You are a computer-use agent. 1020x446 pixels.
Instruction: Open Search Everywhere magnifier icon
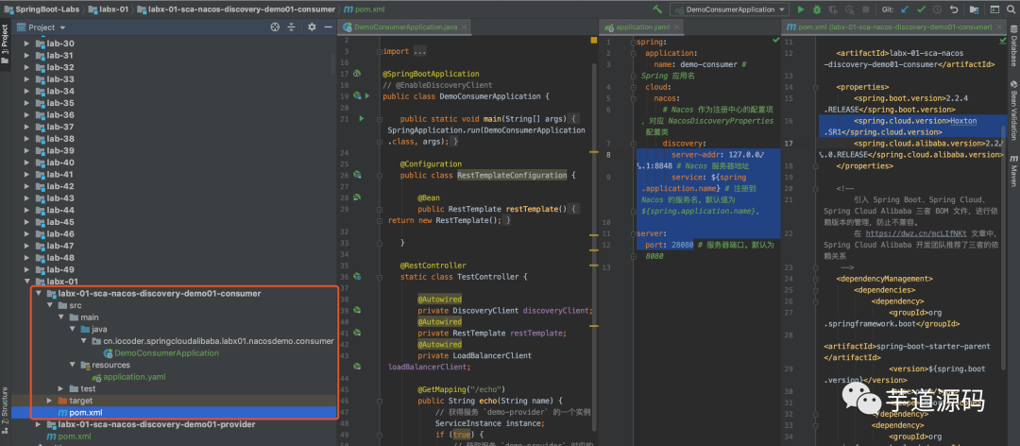[x=1011, y=9]
